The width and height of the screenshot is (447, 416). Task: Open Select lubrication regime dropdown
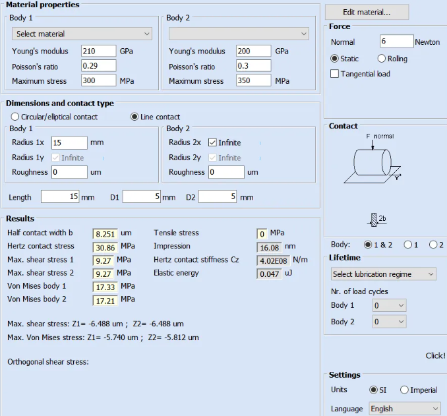384,274
